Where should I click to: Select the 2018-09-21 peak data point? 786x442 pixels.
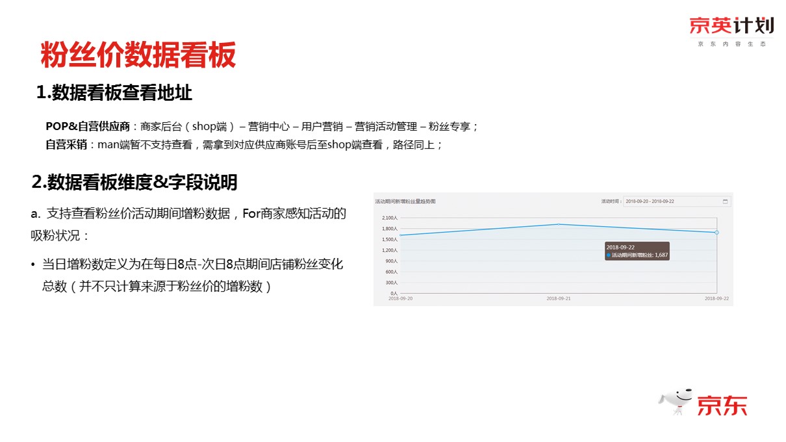click(x=559, y=224)
